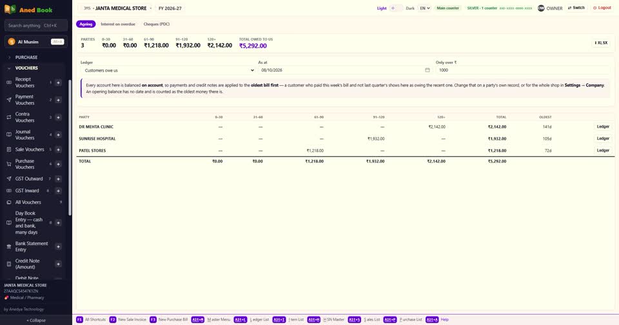
Task: Switch to the Interest on overdue tab
Action: point(117,24)
